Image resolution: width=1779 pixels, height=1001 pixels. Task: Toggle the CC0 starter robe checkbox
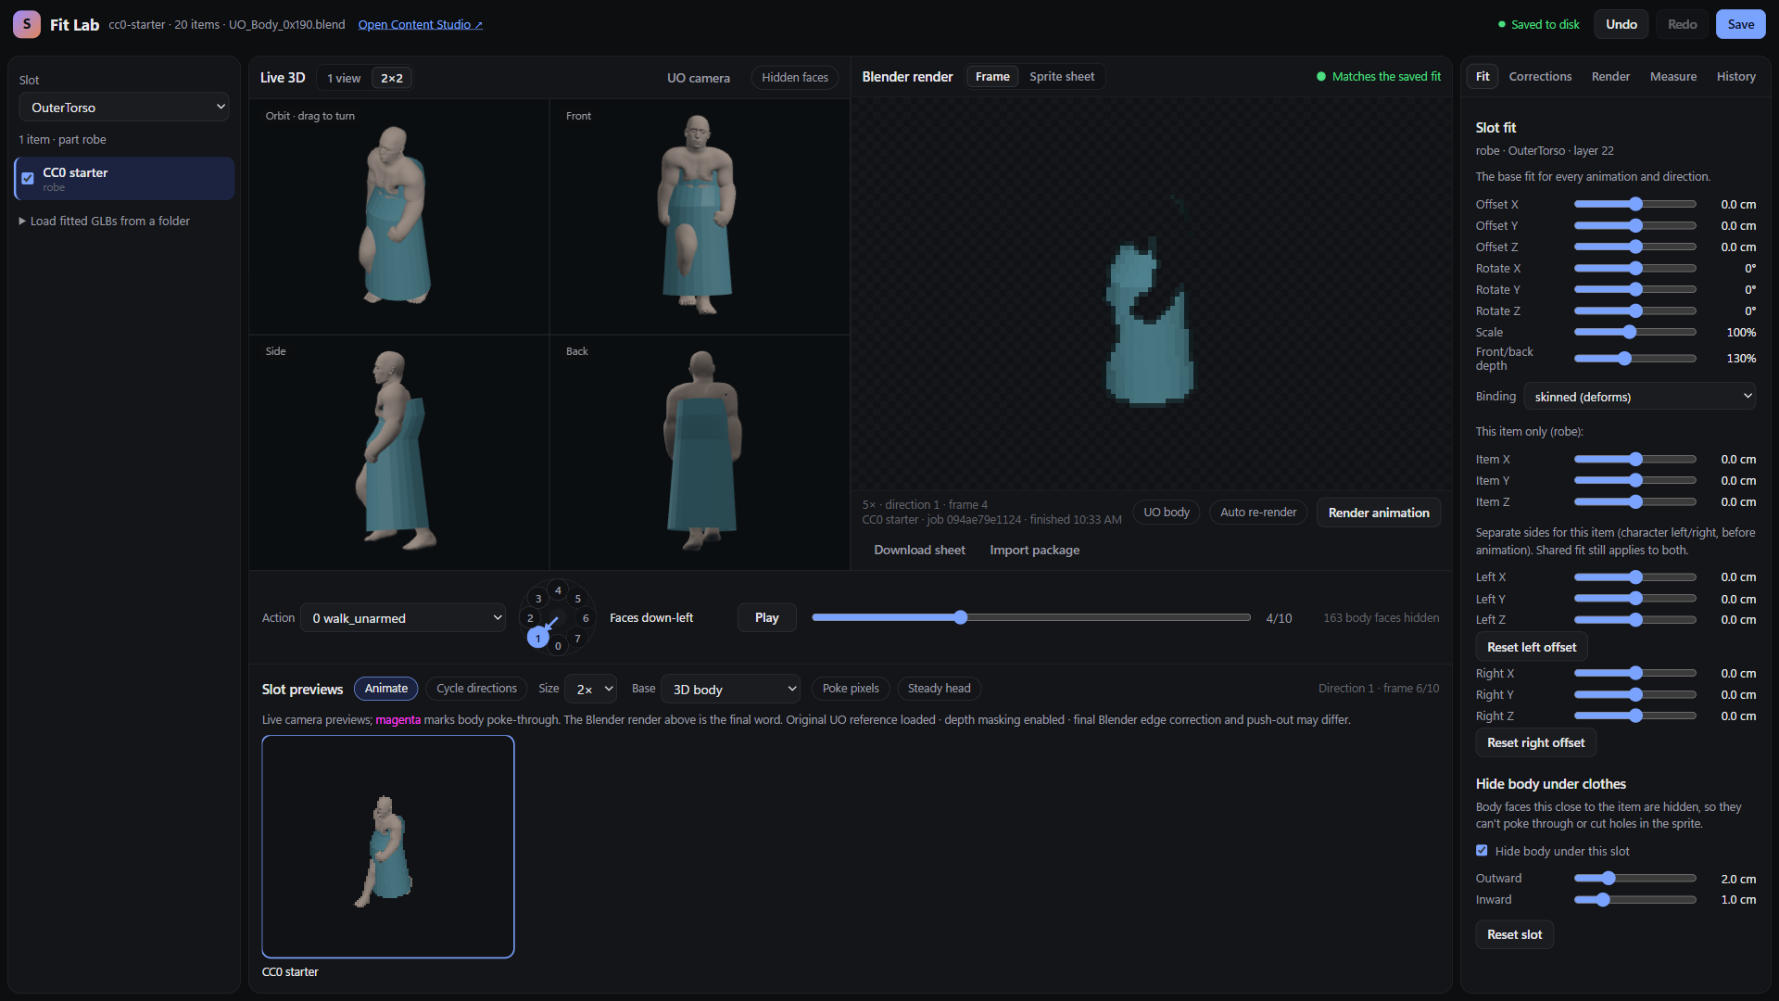click(28, 179)
